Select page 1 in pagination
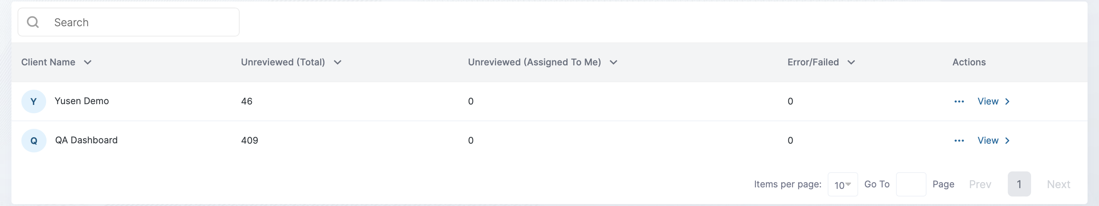The width and height of the screenshot is (1099, 206). pyautogui.click(x=1019, y=184)
